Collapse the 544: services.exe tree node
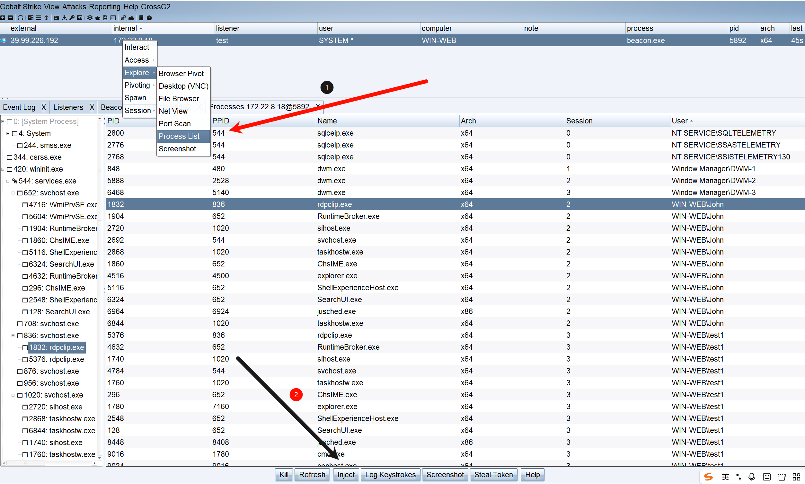 click(x=8, y=181)
